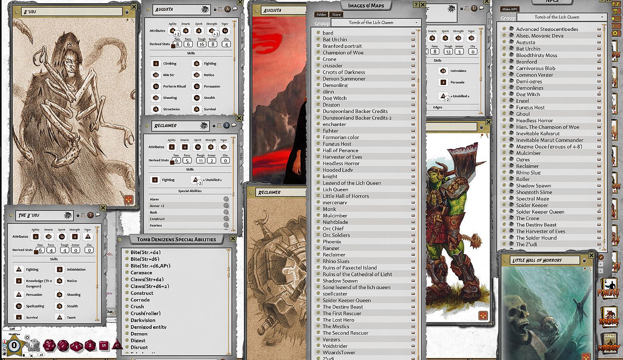Open Bloodthirsty Moss in the NPCs list
The height and width of the screenshot is (360, 623).
click(x=536, y=55)
